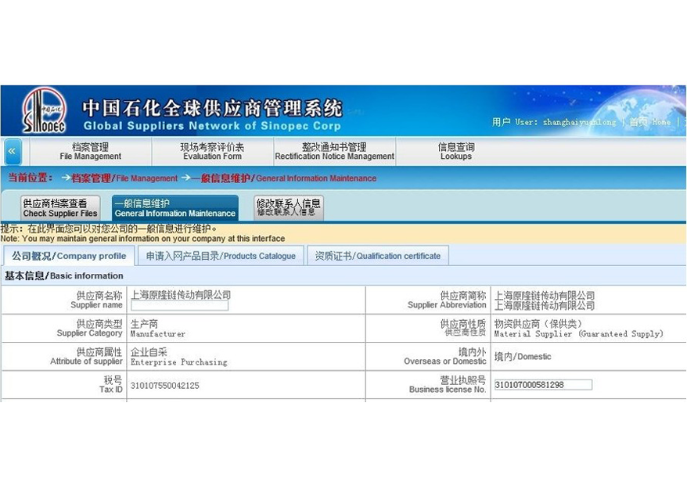
Task: Open Rectification Notice Management menu
Action: (x=335, y=152)
